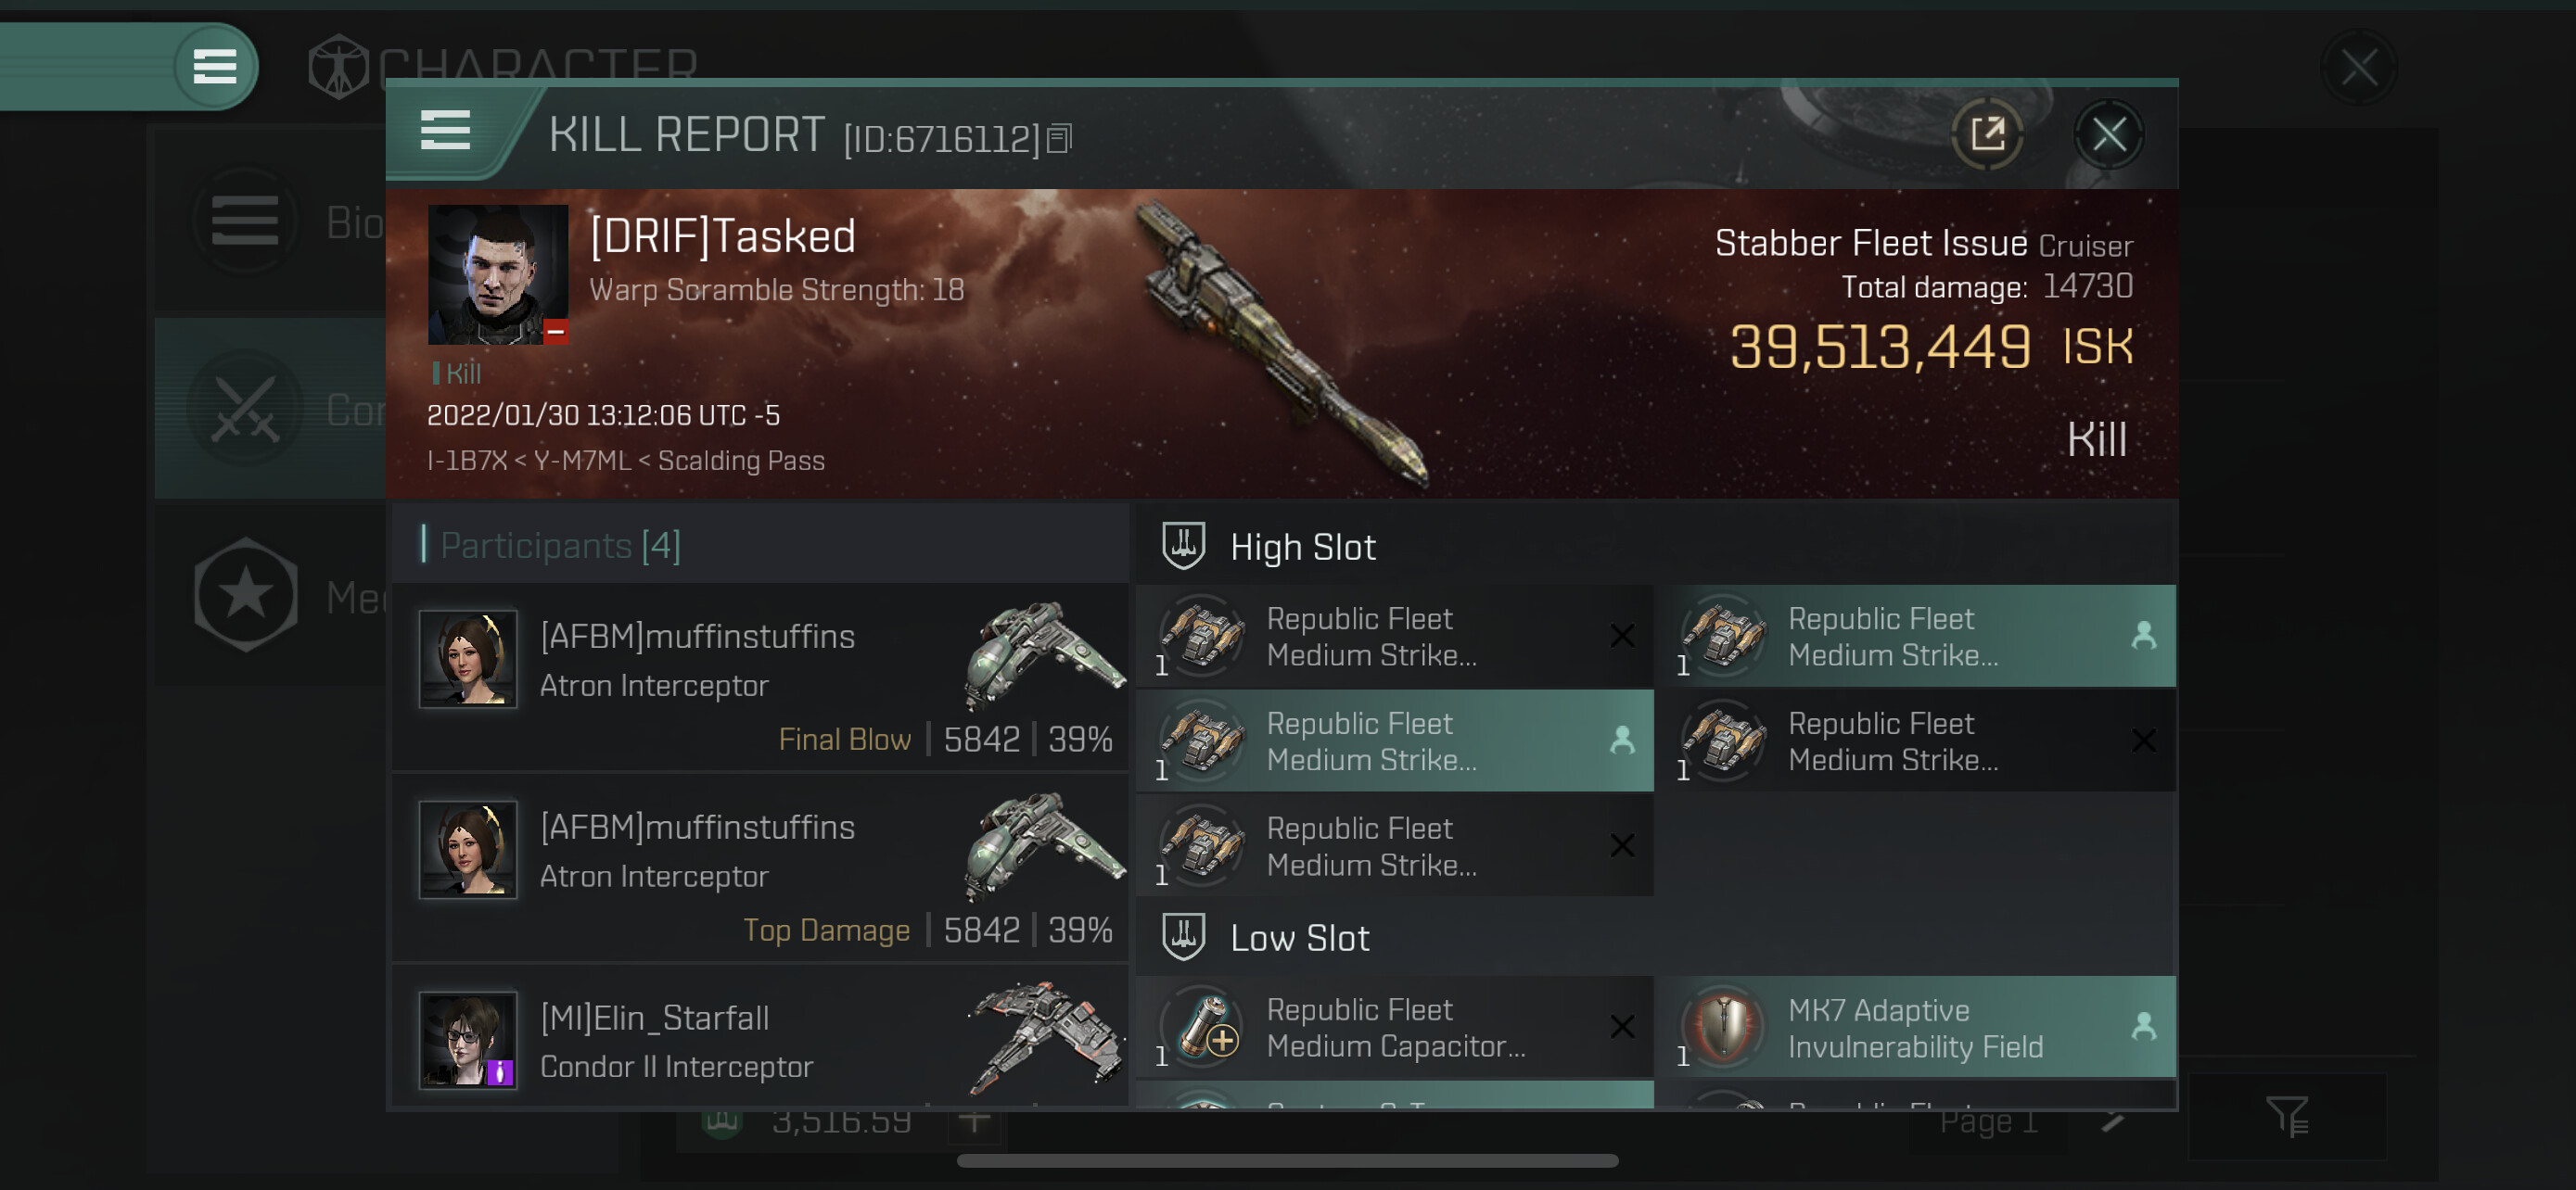Open the Tasked pilot portrait
Image resolution: width=2576 pixels, height=1190 pixels.
click(x=498, y=274)
